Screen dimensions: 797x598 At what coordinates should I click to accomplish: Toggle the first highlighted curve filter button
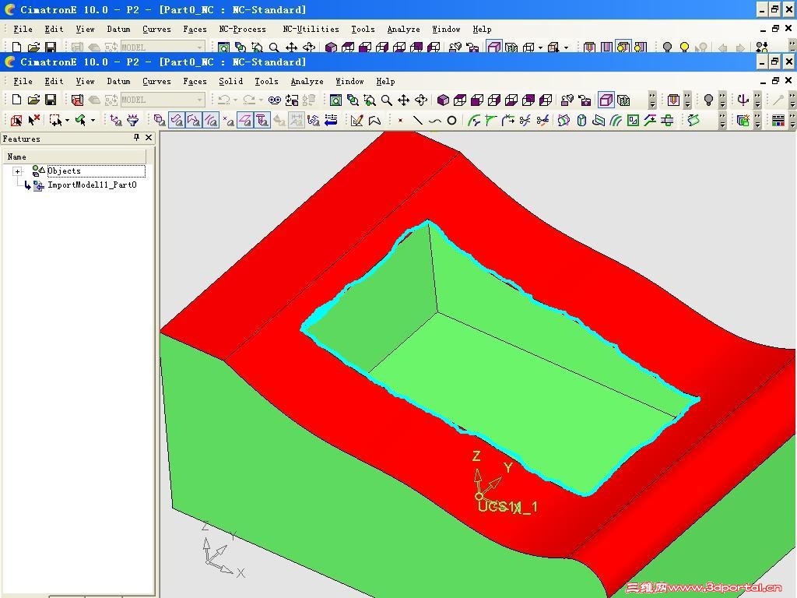coord(177,121)
